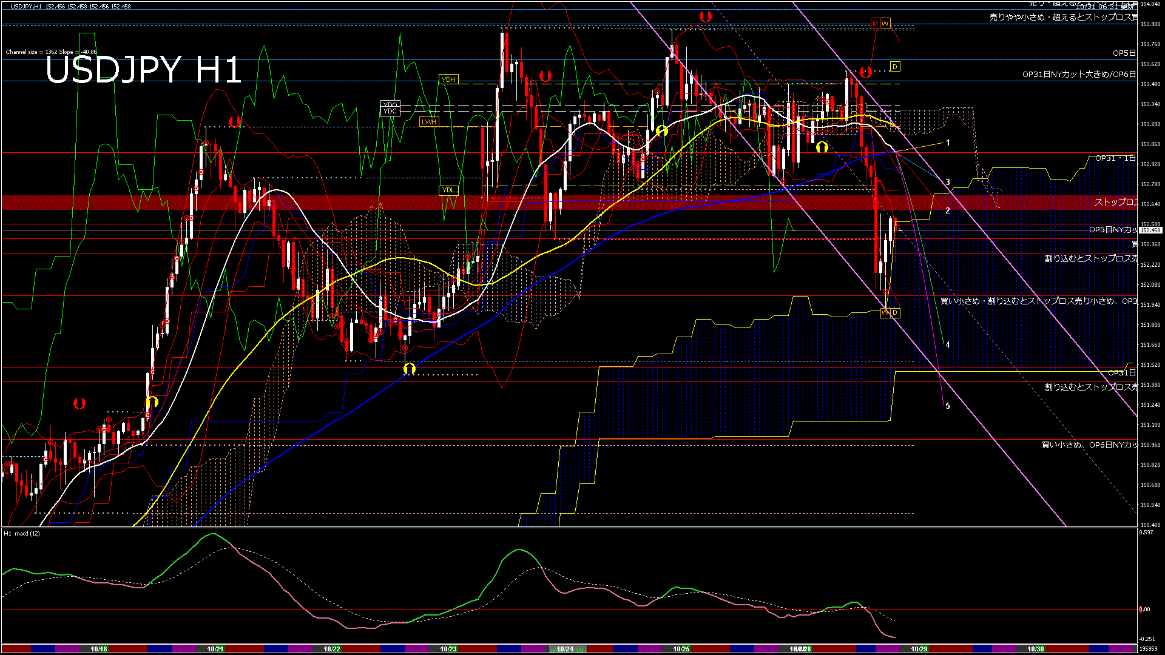This screenshot has height=655, width=1165.
Task: Click the yellow up-arrow below YDL on 10/21 rally
Action: 152,401
